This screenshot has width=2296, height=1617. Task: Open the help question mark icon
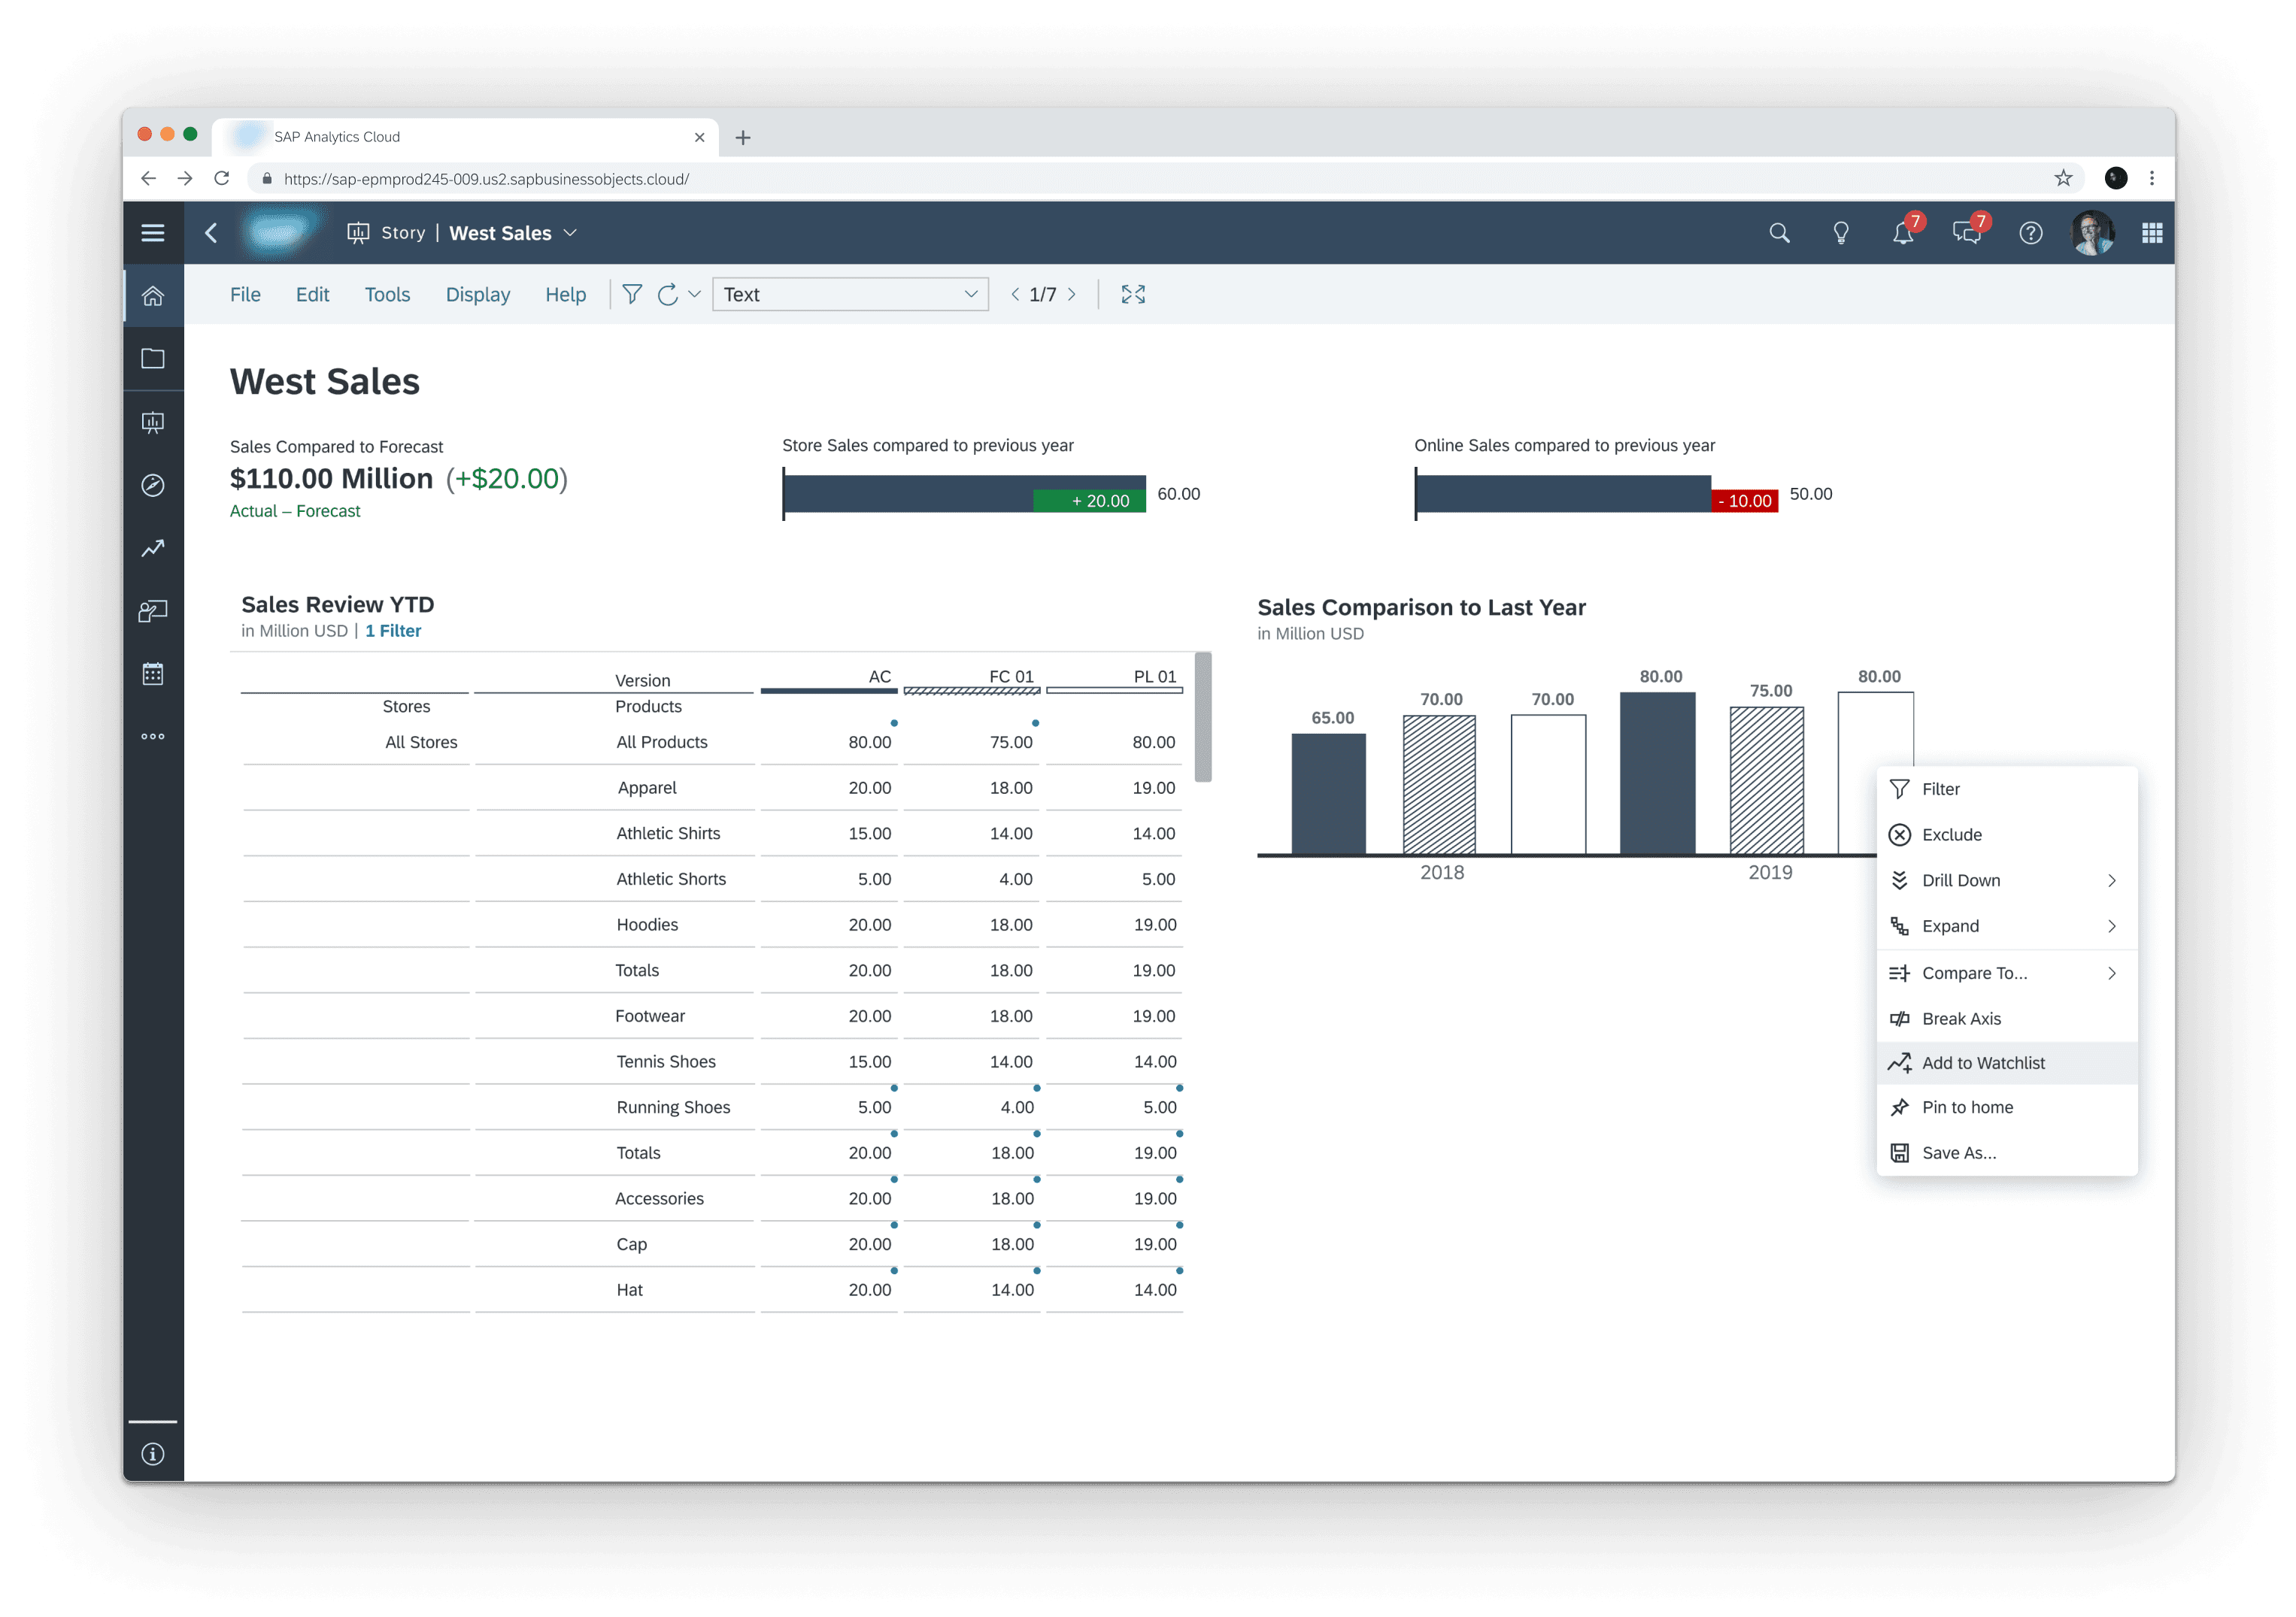click(2031, 233)
